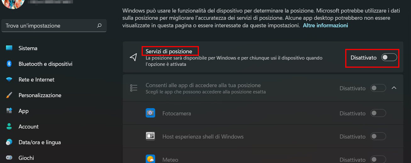Click the Giochi controller icon

point(9,158)
